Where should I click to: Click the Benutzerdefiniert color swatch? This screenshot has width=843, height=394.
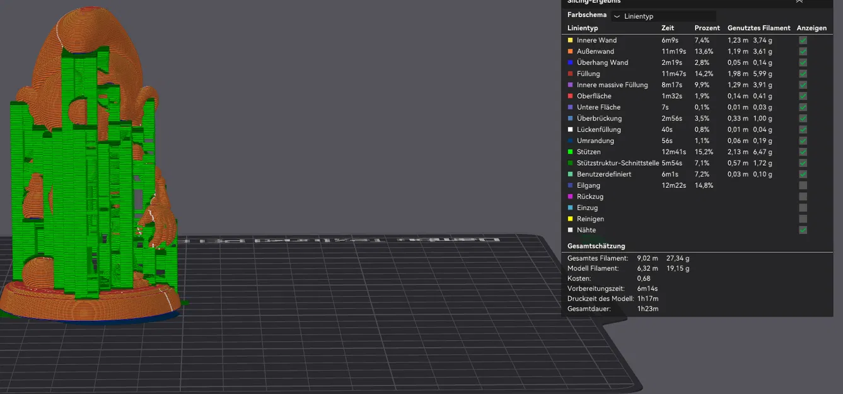pyautogui.click(x=570, y=174)
